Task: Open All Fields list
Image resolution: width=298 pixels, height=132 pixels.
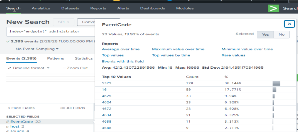Action: click(x=73, y=108)
